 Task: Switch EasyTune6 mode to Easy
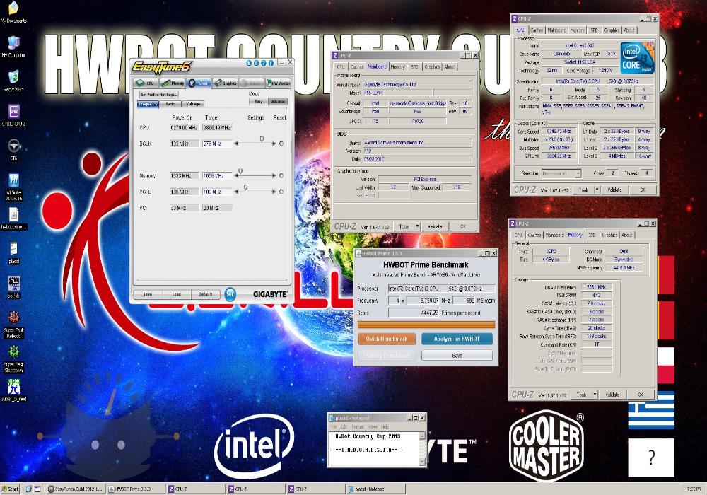(258, 101)
